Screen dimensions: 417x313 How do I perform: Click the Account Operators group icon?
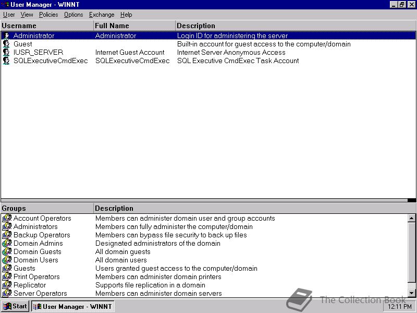(x=7, y=219)
